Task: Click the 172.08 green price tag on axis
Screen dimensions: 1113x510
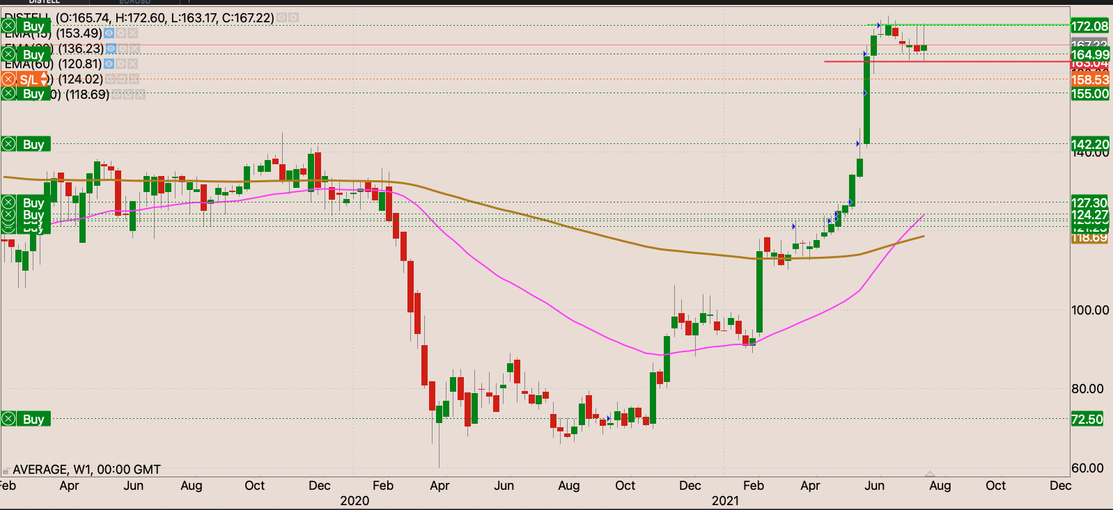Action: point(1090,26)
